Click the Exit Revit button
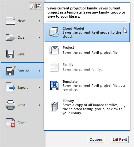 pos(120,139)
